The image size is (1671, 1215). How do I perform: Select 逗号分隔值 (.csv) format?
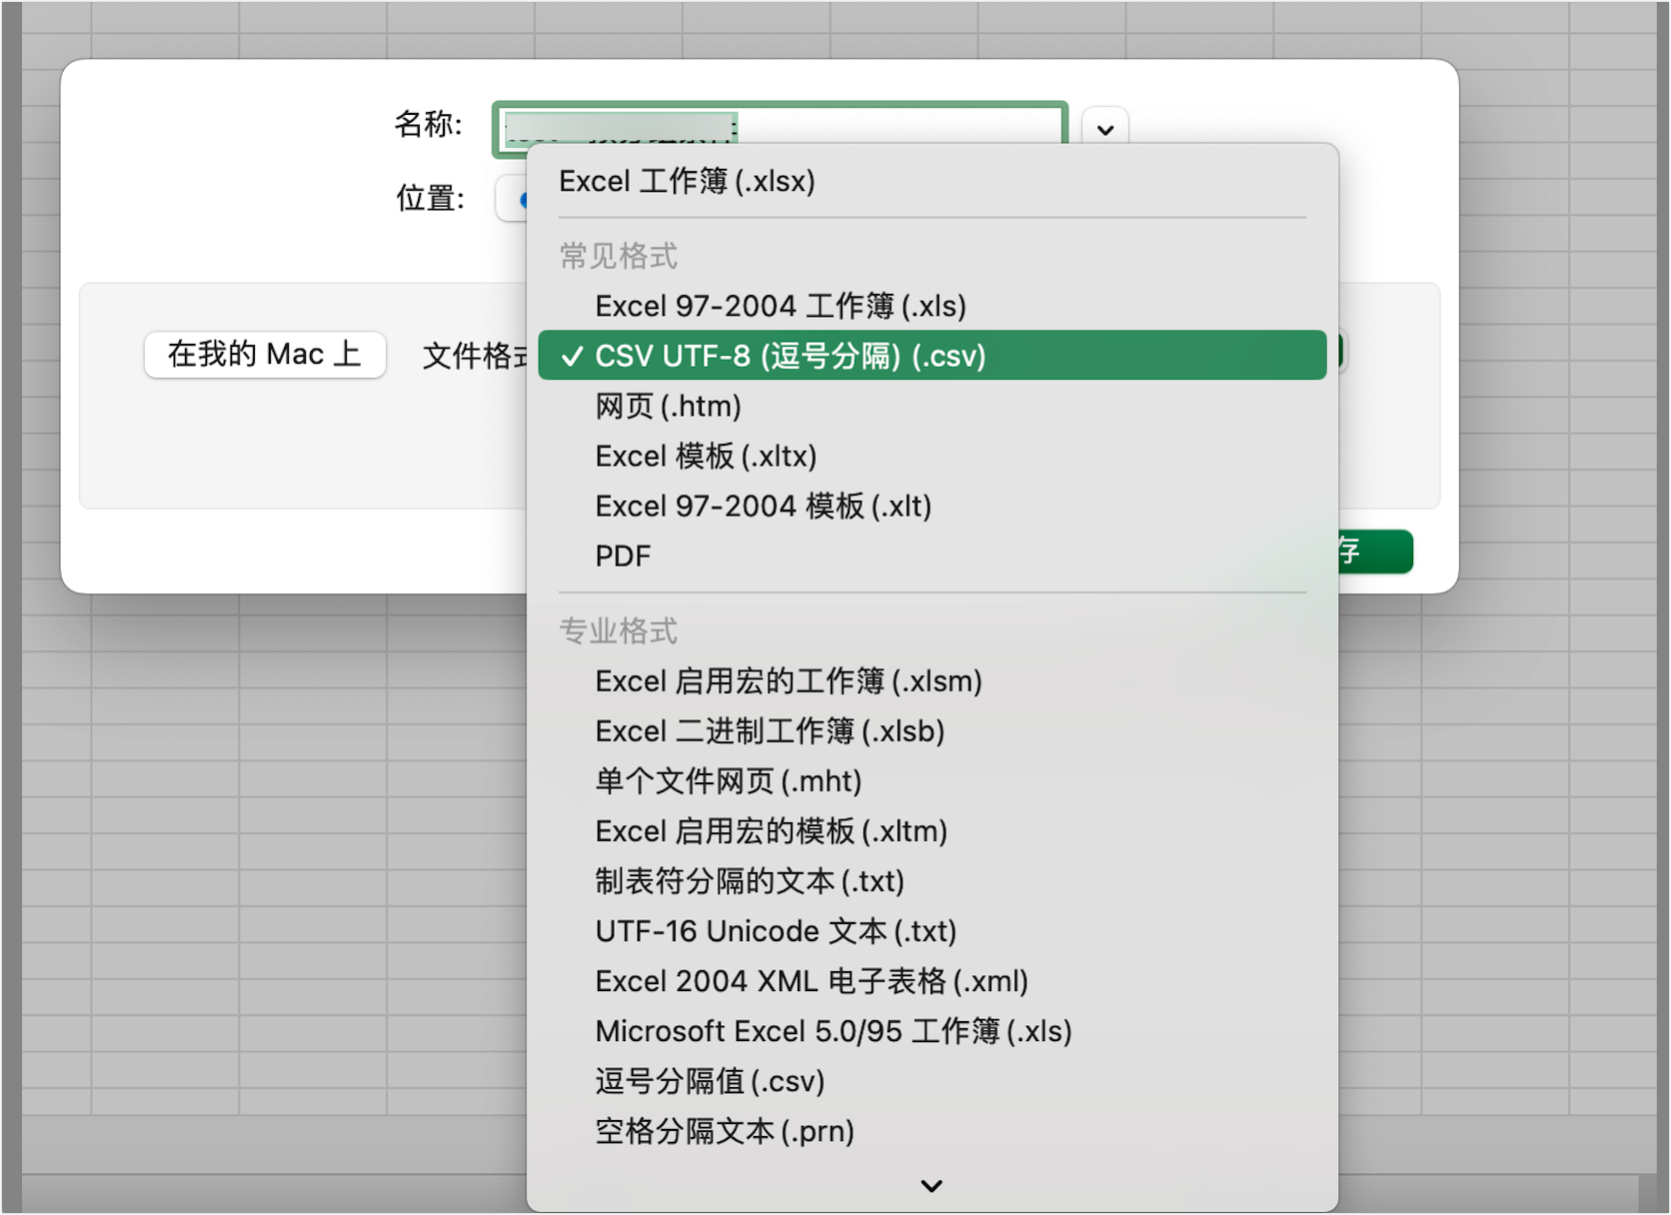point(710,1081)
